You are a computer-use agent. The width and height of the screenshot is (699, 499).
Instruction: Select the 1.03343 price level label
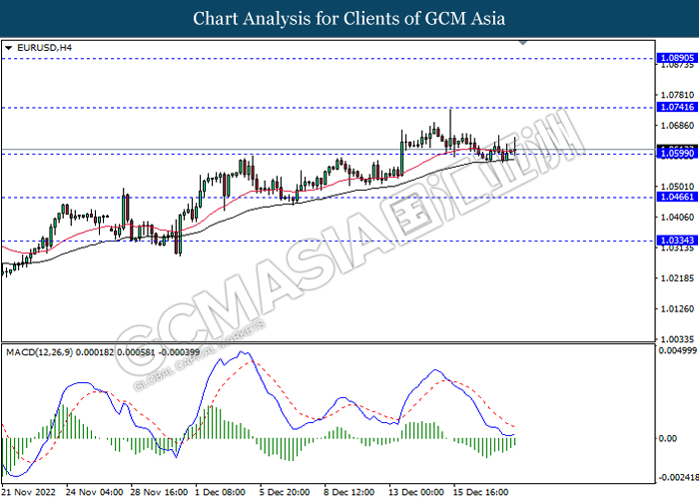[x=677, y=241]
